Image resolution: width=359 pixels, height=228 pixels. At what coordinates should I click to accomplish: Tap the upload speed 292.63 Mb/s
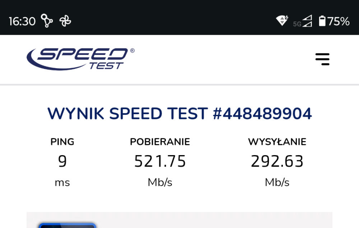click(277, 161)
